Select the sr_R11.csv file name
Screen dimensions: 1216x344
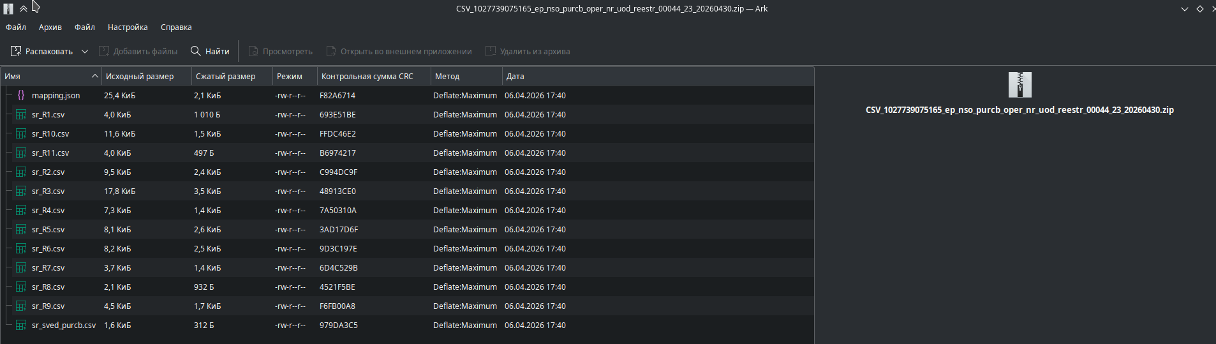[x=50, y=153]
